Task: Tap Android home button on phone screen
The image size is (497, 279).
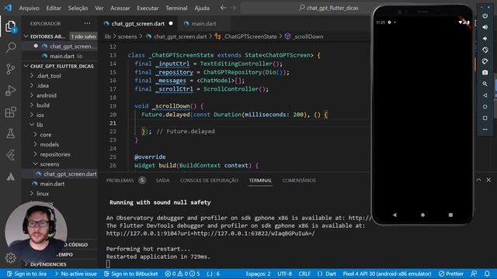Action: pos(422,215)
